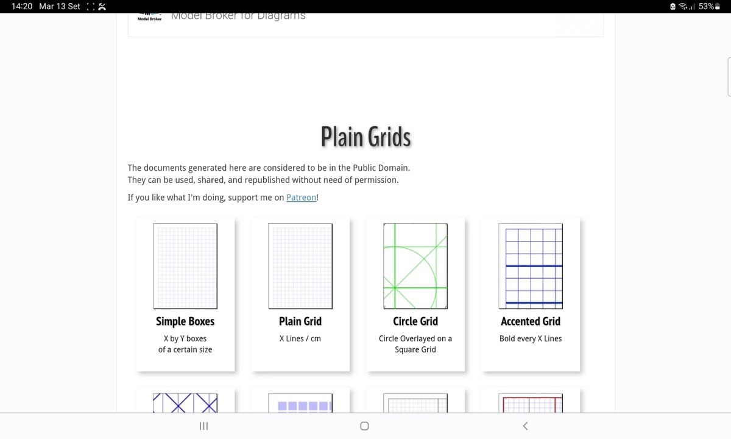Follow the Patreon support link
Image resolution: width=731 pixels, height=439 pixels.
(301, 198)
